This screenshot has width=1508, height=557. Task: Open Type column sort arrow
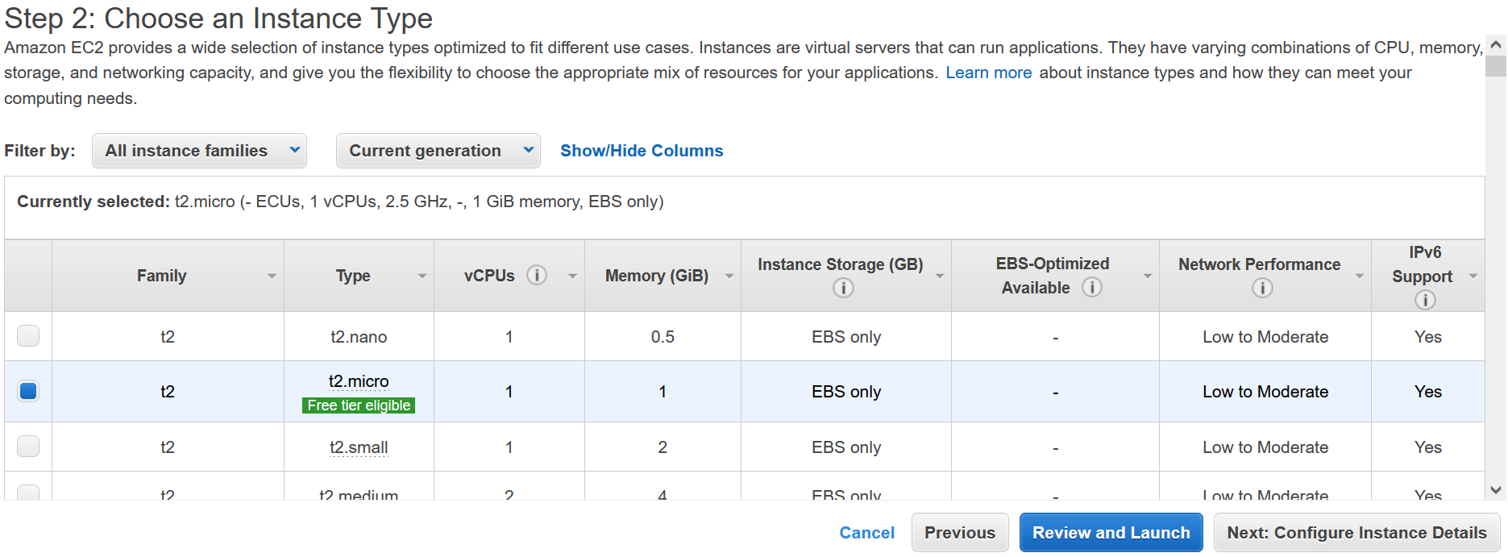pos(422,276)
